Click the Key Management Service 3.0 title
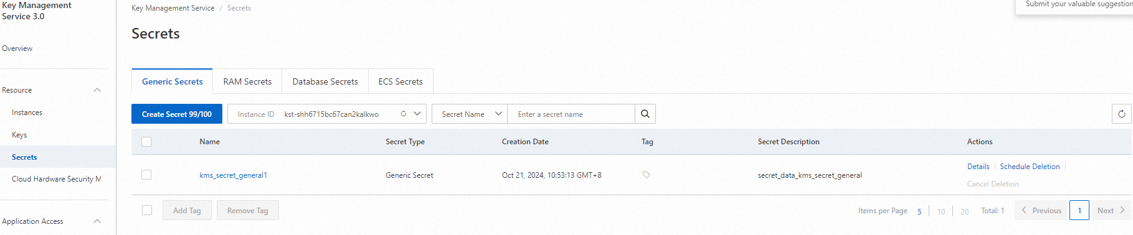Image resolution: width=1133 pixels, height=235 pixels. (37, 11)
